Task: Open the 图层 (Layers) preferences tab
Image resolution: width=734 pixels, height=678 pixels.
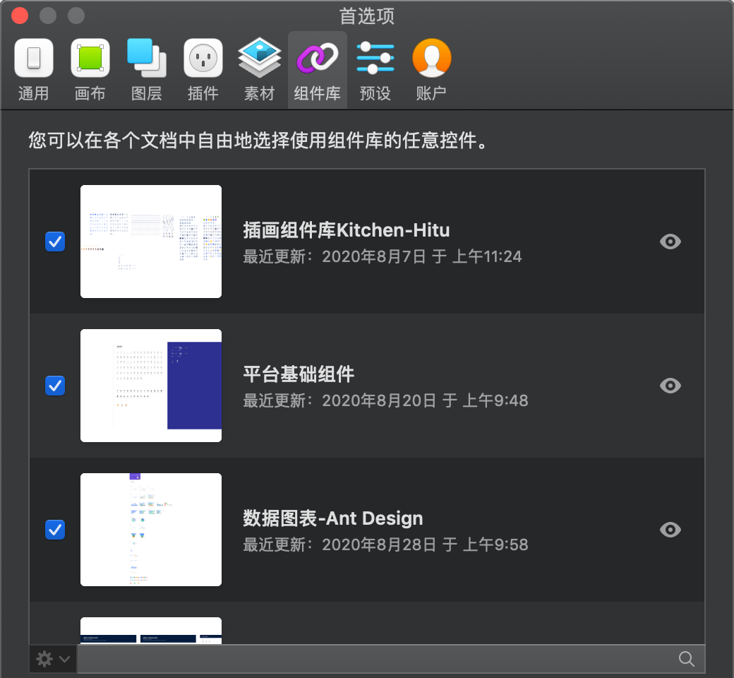Action: point(147,70)
